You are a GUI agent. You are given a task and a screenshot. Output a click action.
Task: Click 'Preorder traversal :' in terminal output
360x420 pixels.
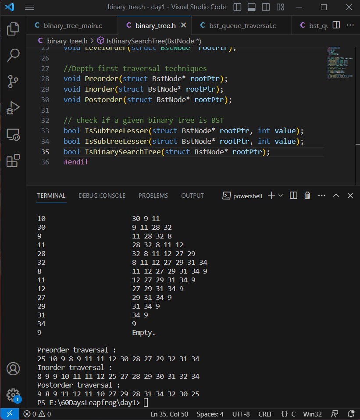tap(77, 350)
